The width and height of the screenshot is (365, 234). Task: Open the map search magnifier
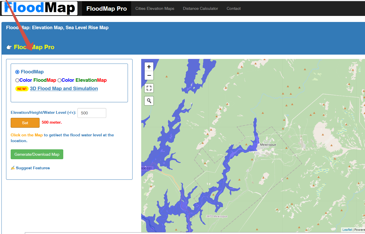click(149, 101)
